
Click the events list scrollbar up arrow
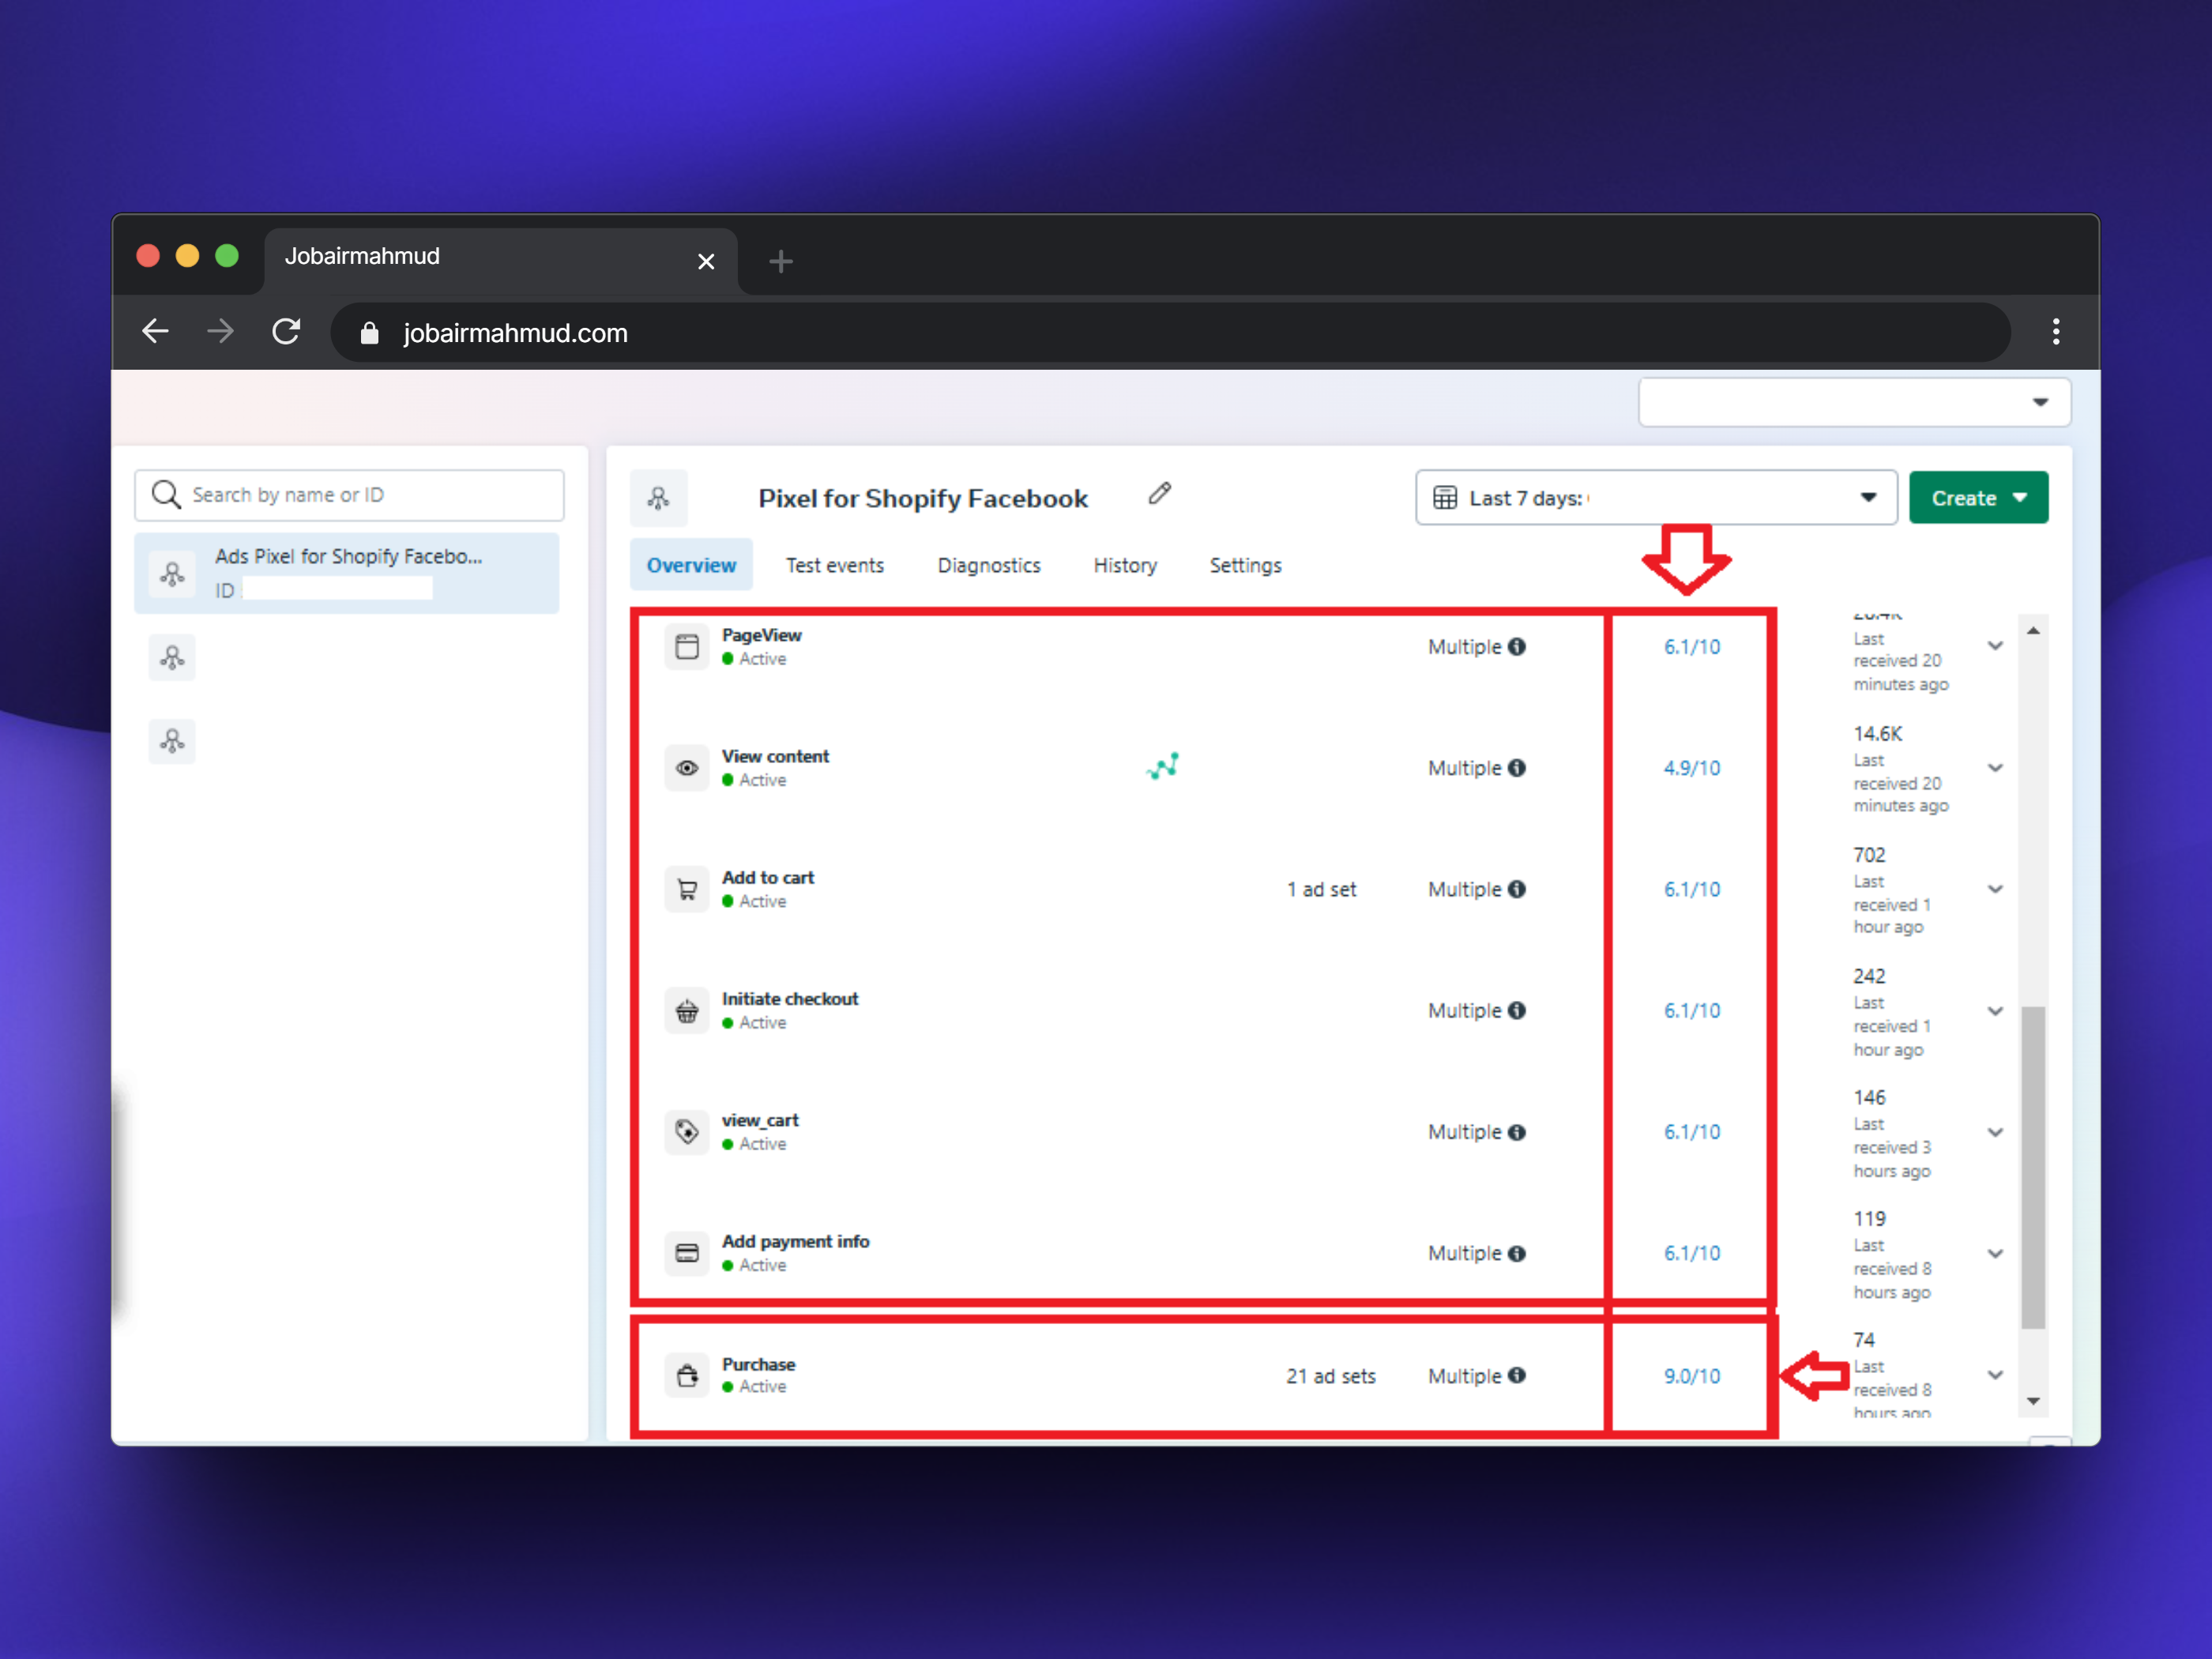[x=2033, y=631]
